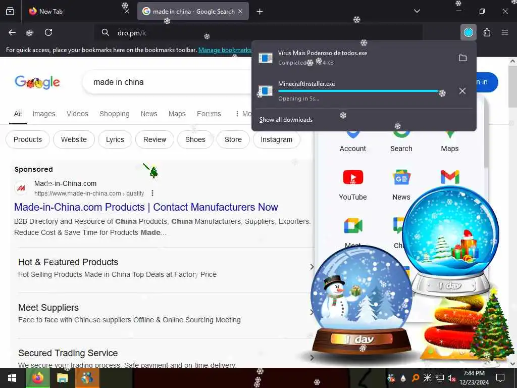Open Gmail from Google apps panel
The image size is (517, 388).
pos(450,177)
